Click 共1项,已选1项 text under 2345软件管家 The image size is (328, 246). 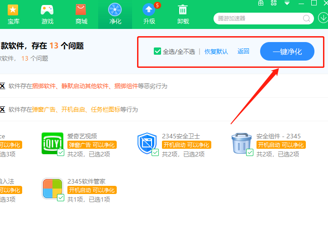click(x=89, y=199)
